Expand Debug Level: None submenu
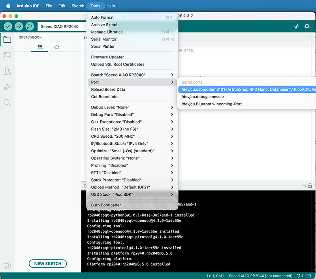The width and height of the screenshot is (316, 279). click(x=132, y=107)
